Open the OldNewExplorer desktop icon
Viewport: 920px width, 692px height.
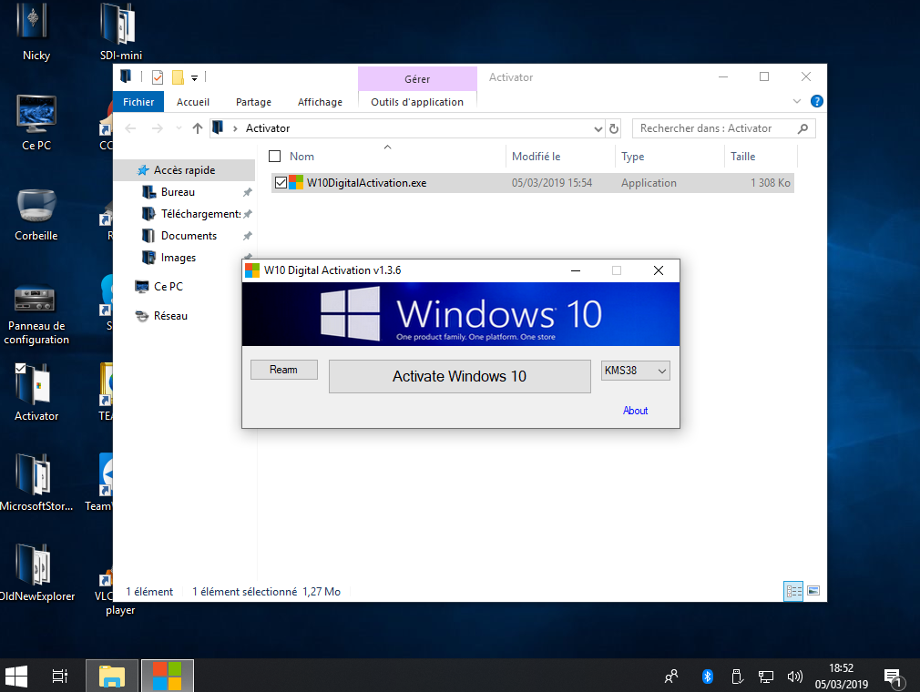coord(36,573)
